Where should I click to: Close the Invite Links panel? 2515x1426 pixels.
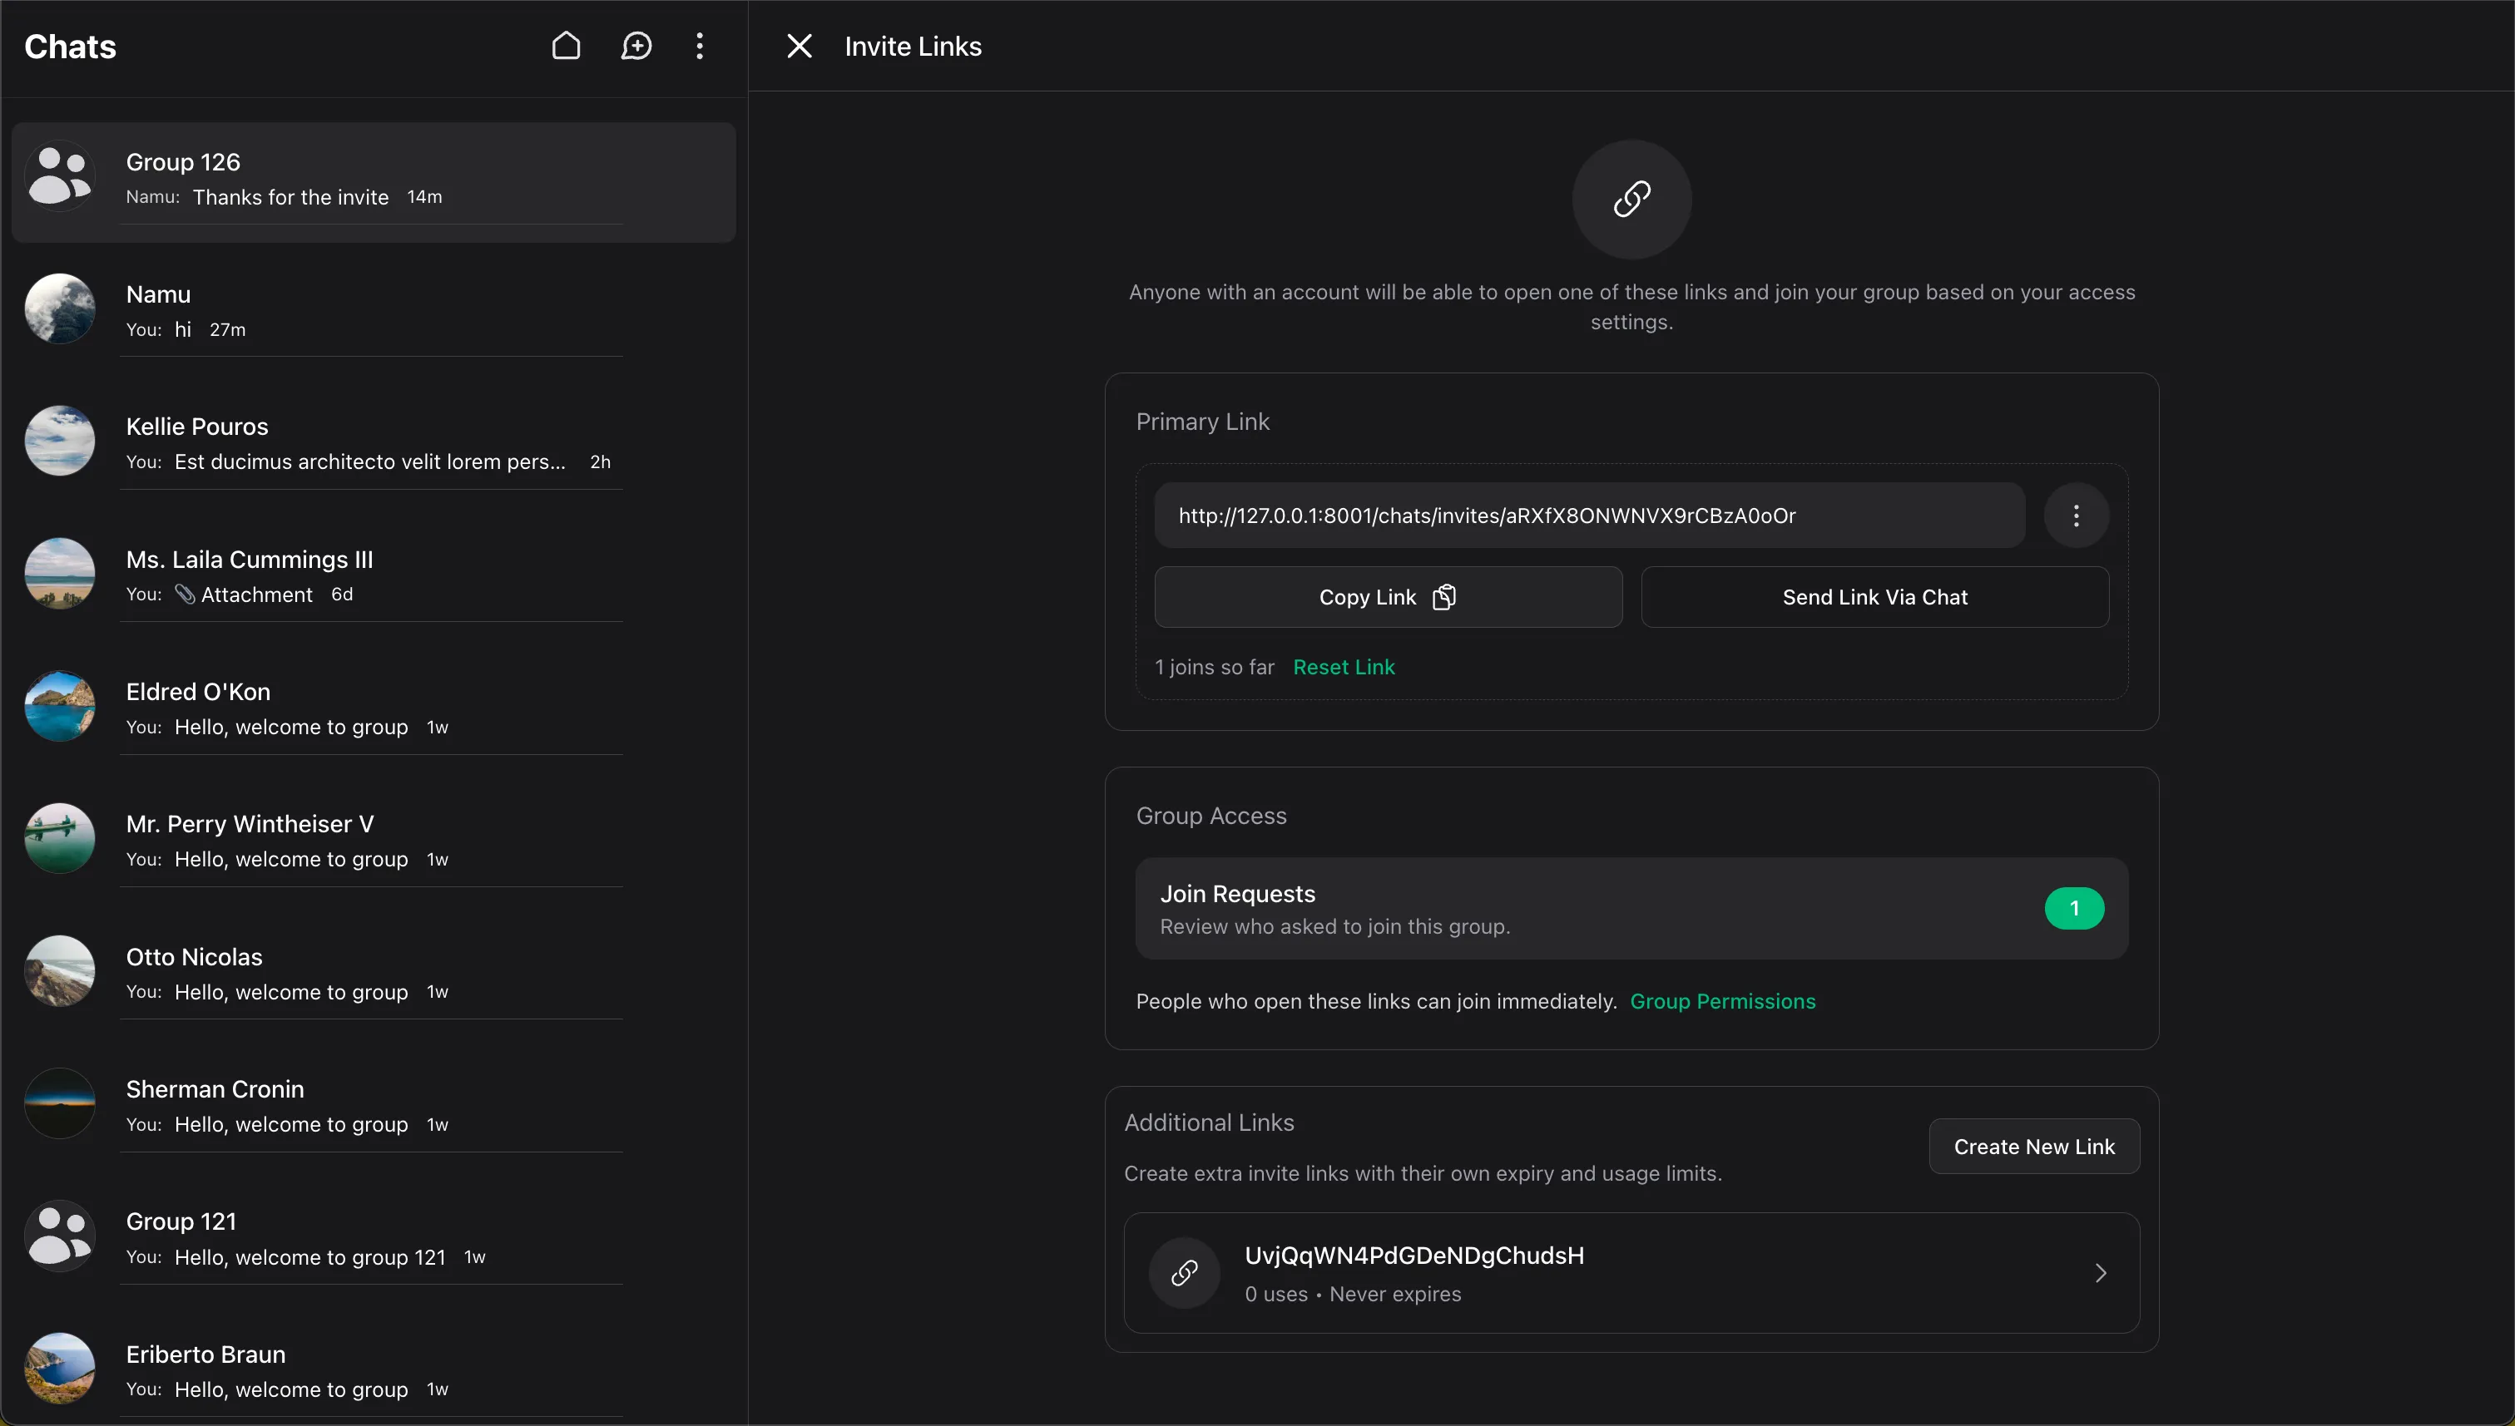click(x=800, y=46)
